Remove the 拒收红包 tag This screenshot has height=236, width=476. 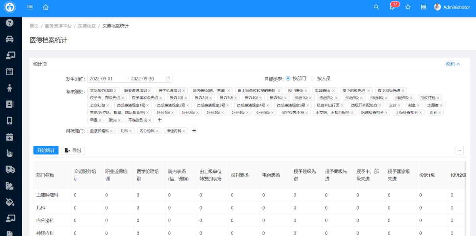click(x=438, y=98)
